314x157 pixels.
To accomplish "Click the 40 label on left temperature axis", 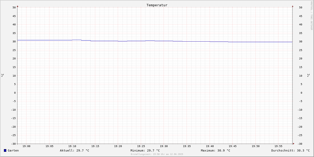I will click(14, 24).
